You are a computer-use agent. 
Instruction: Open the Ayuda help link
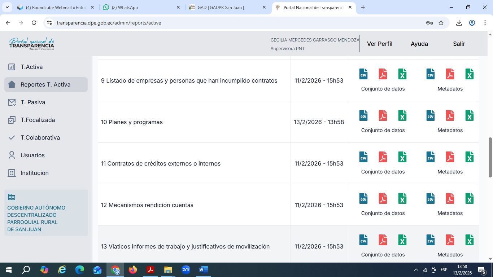pos(419,44)
